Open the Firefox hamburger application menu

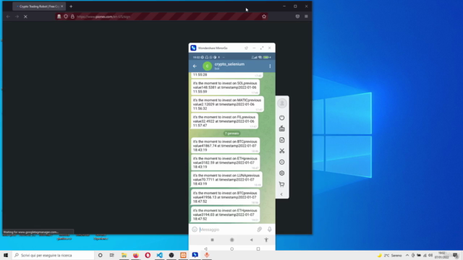click(x=306, y=17)
